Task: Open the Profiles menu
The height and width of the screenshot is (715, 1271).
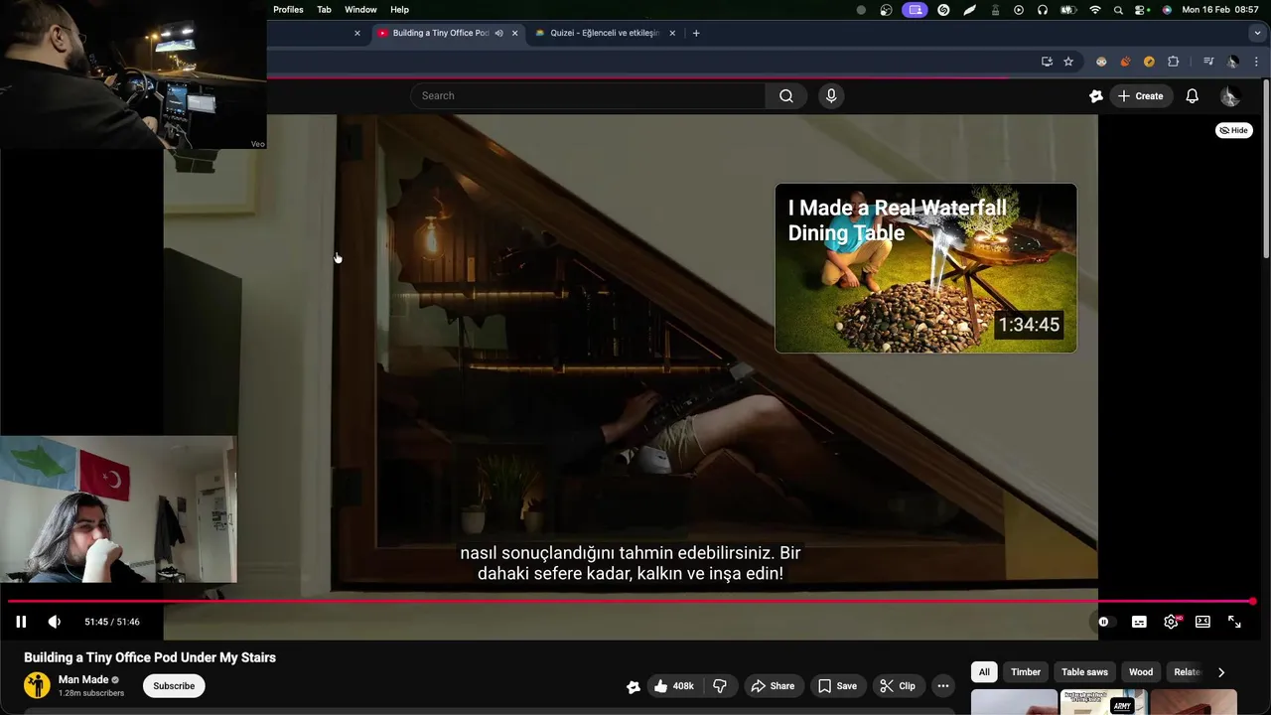Action: point(288,10)
